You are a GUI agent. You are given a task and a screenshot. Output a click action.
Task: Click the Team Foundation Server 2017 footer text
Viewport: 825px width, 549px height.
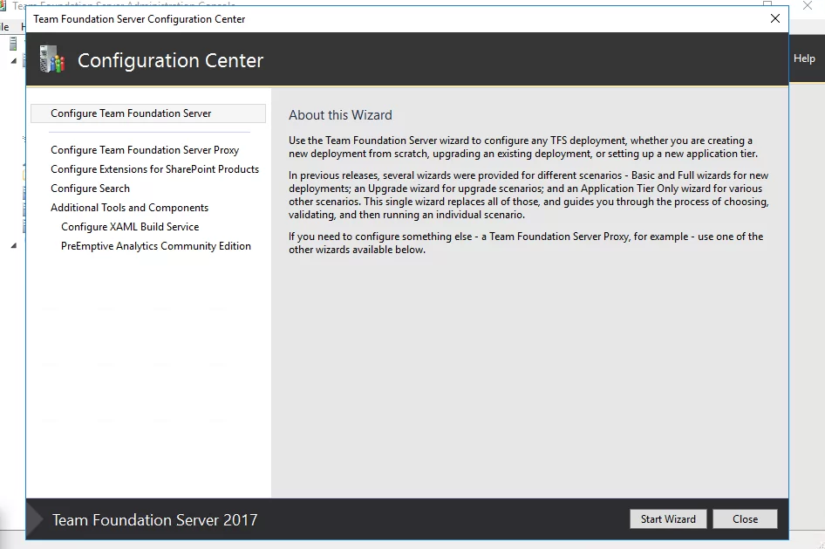coord(154,520)
